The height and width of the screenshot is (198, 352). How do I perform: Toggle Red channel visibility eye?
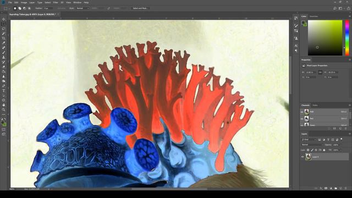tap(302, 119)
